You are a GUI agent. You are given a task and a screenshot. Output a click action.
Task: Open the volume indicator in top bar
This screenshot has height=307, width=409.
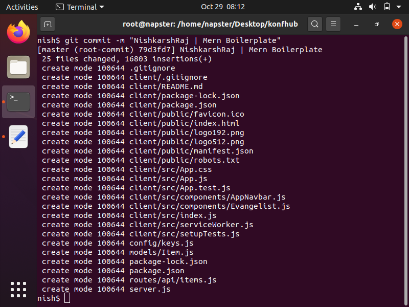click(x=373, y=7)
